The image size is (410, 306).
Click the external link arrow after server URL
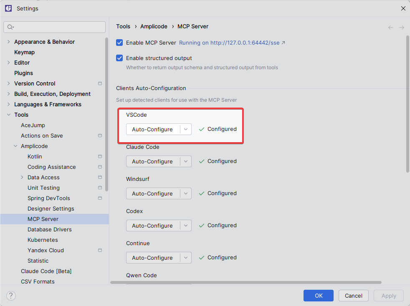coord(283,43)
